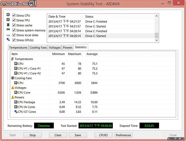Click the CPU GT Cores label
The image size is (186, 141).
pos(27,112)
